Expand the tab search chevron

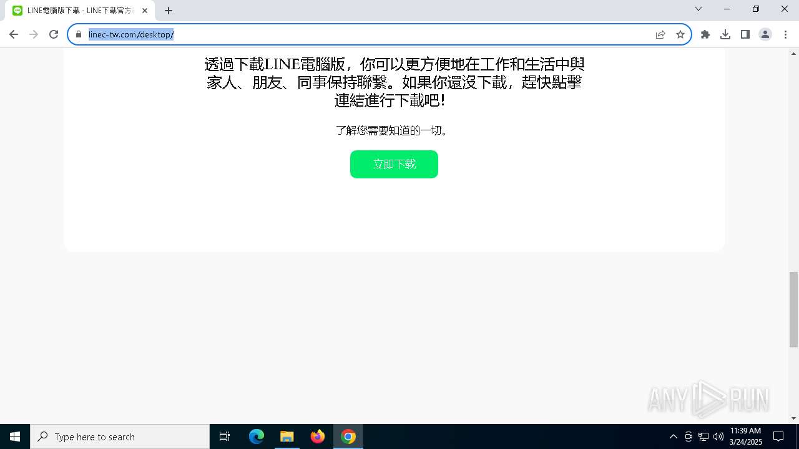coord(699,9)
